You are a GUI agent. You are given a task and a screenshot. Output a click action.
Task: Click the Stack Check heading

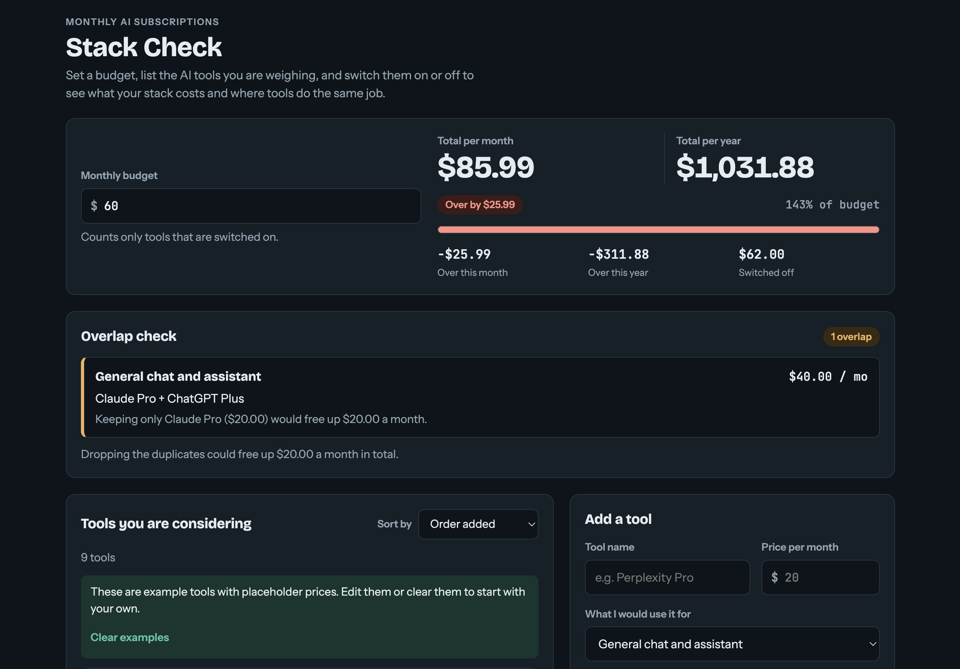pos(144,47)
